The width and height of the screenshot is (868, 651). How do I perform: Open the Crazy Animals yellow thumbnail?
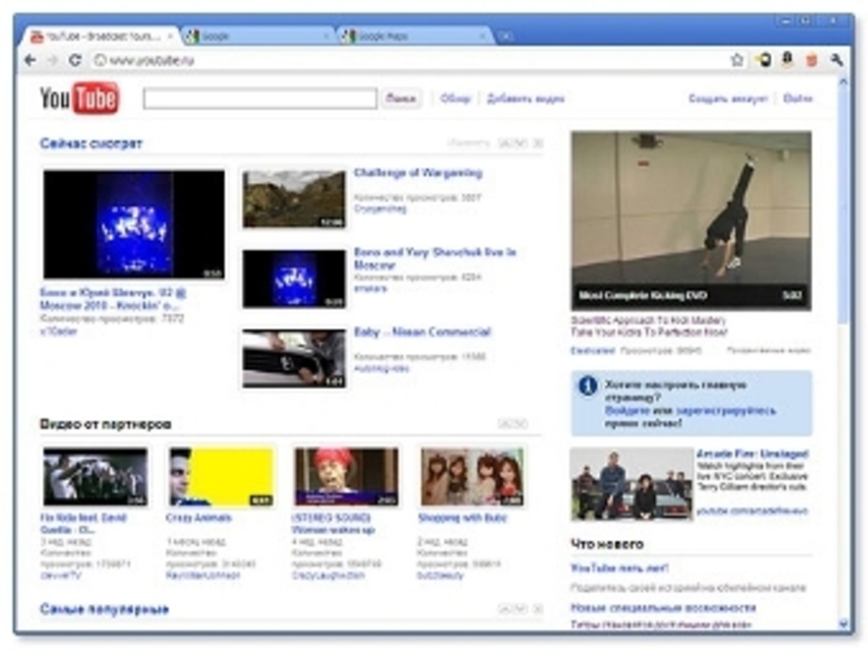[221, 477]
